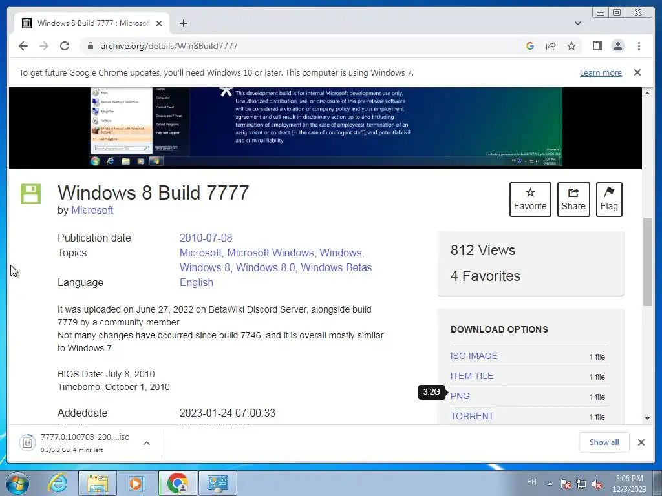This screenshot has width=662, height=496.
Task: Launch Internet Explorer from taskbar
Action: coord(58,483)
